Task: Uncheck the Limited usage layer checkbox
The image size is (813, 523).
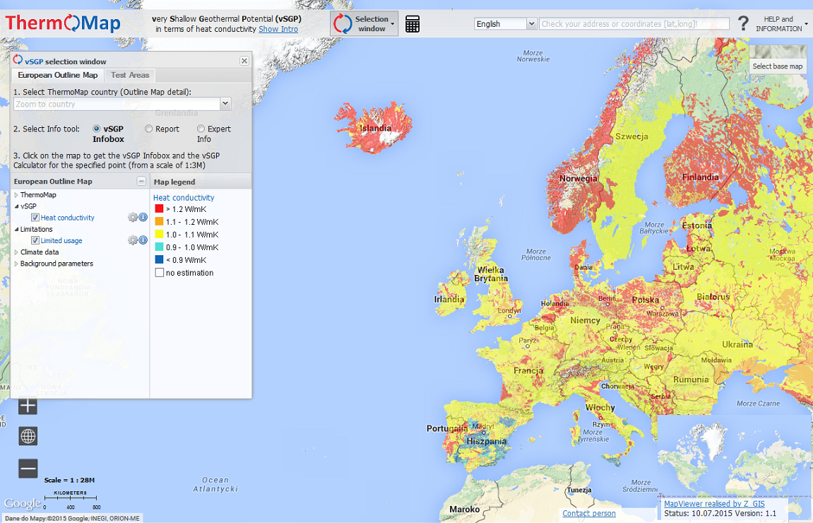Action: pos(35,240)
